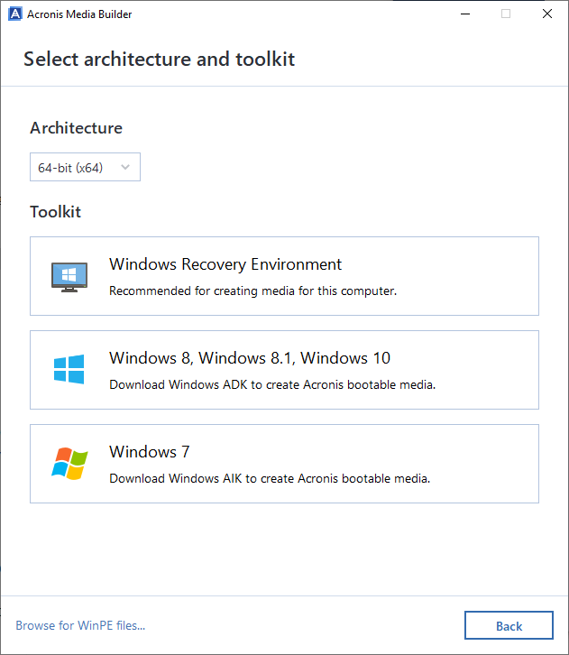
Task: Click the disabled maximize window button
Action: pos(506,14)
